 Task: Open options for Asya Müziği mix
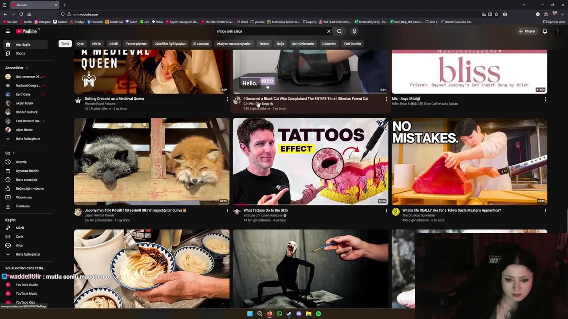[x=545, y=99]
